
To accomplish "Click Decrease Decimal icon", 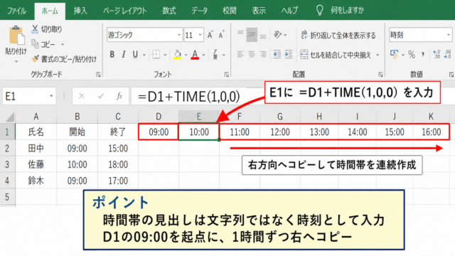I will tap(447, 54).
